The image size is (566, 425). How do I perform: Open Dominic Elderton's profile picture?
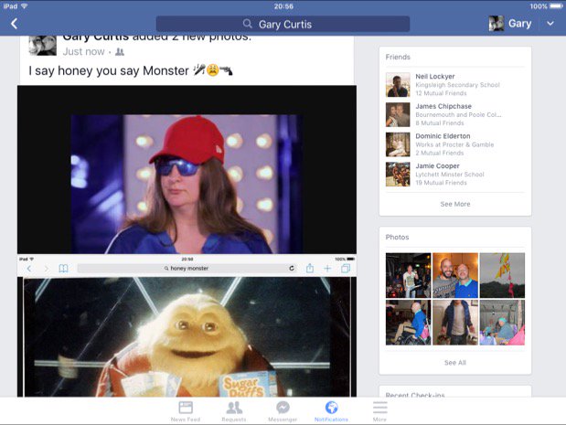(x=398, y=144)
